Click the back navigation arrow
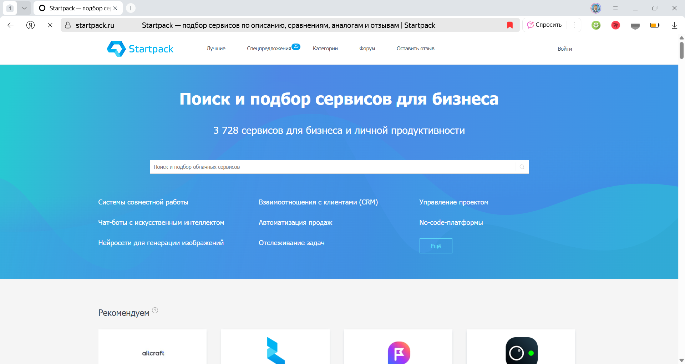This screenshot has width=685, height=364. click(x=10, y=25)
